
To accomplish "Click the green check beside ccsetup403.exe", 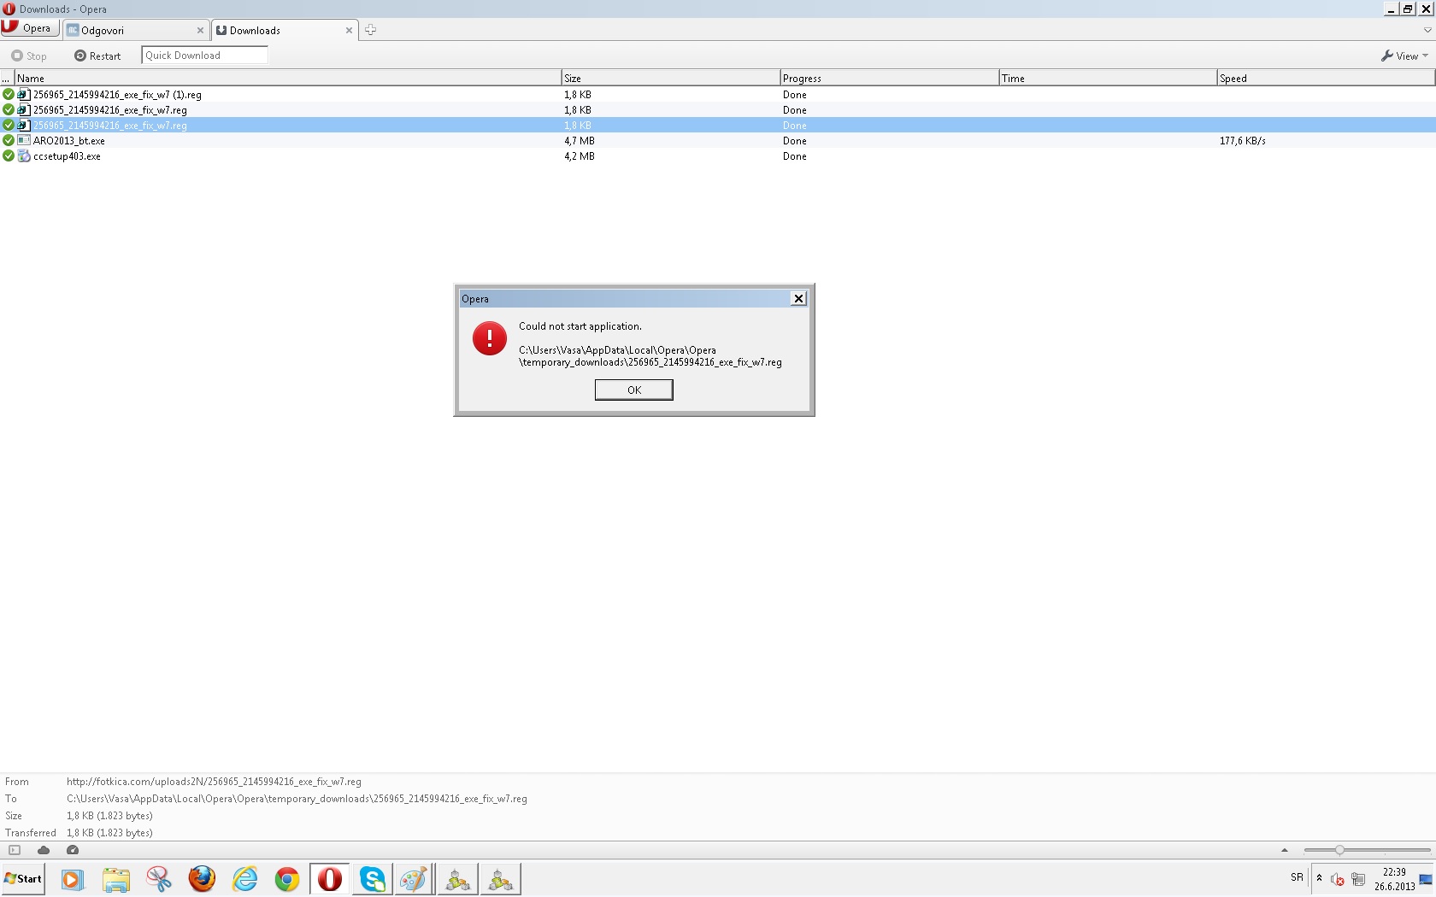I will pos(9,156).
